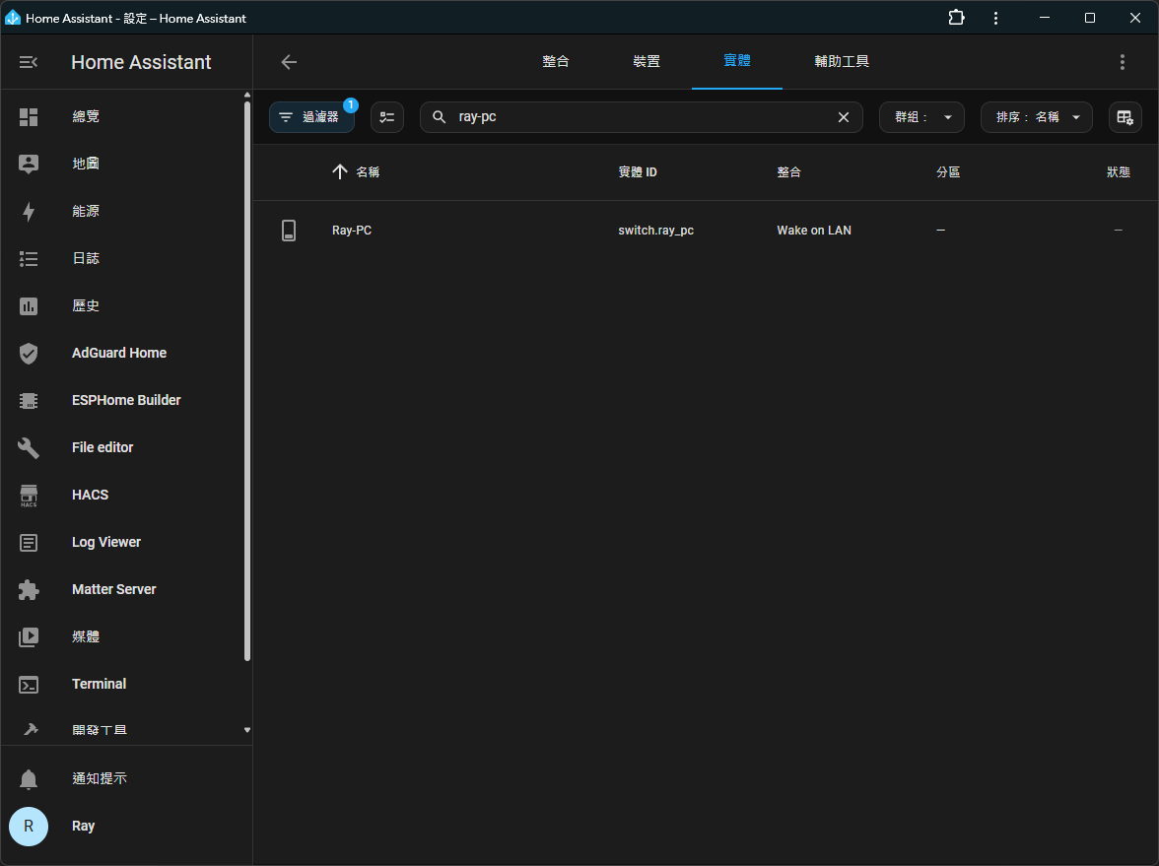The image size is (1159, 866).
Task: Open the 日誌 logbook list icon
Action: tap(28, 258)
